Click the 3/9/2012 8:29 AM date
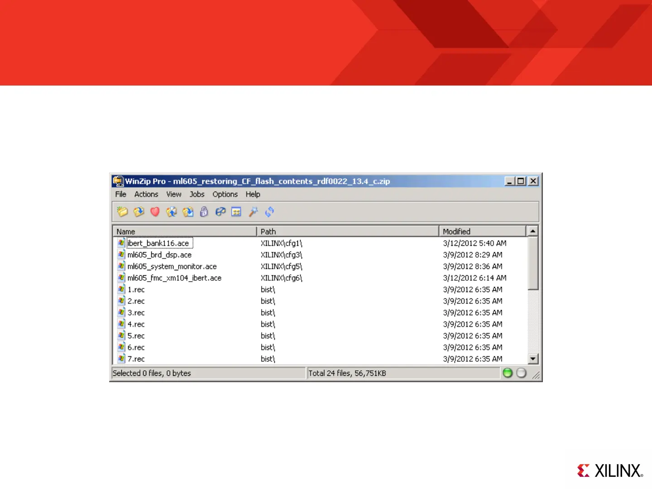 [x=473, y=254]
